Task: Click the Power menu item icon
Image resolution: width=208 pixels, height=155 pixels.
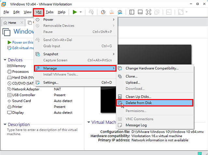Action: pos(38,20)
